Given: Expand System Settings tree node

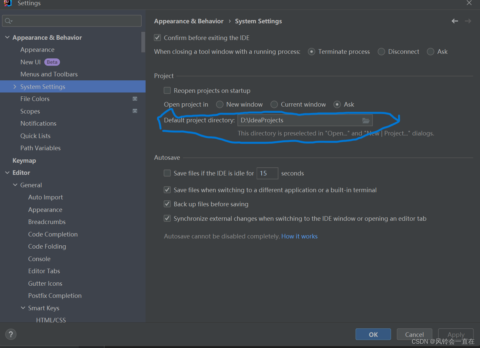Looking at the screenshot, I should [15, 87].
